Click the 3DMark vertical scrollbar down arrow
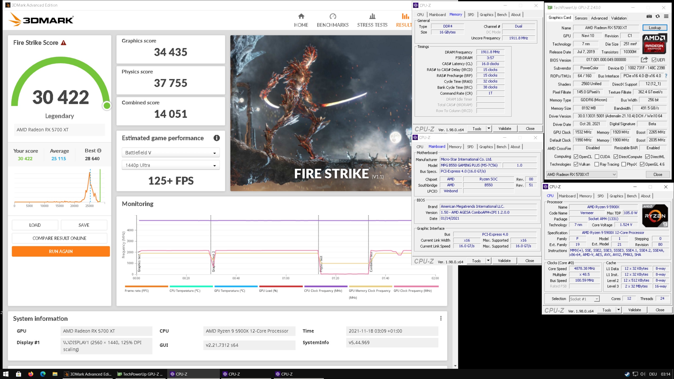This screenshot has height=379, width=674. (x=455, y=366)
